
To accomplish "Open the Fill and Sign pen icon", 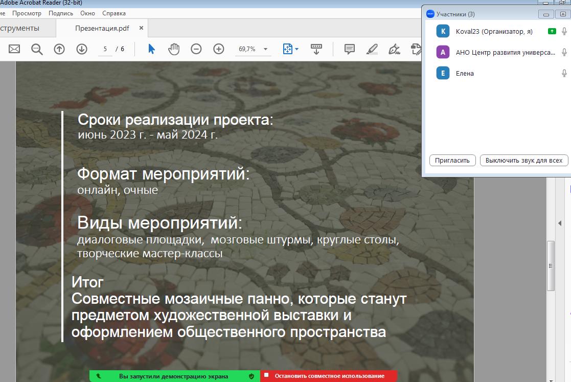I will (x=394, y=49).
